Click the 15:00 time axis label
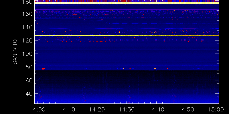The width and height of the screenshot is (229, 114). pyautogui.click(x=216, y=109)
